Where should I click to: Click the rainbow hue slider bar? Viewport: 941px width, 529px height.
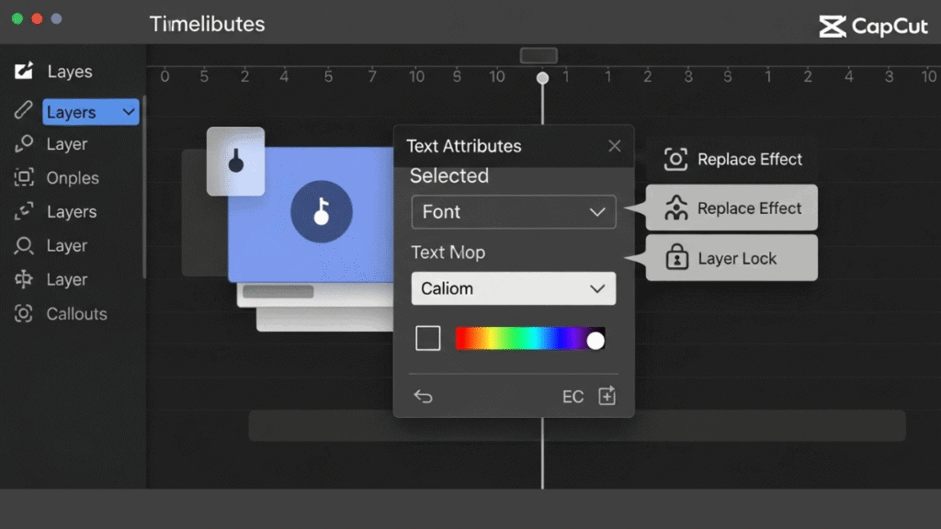coord(530,338)
